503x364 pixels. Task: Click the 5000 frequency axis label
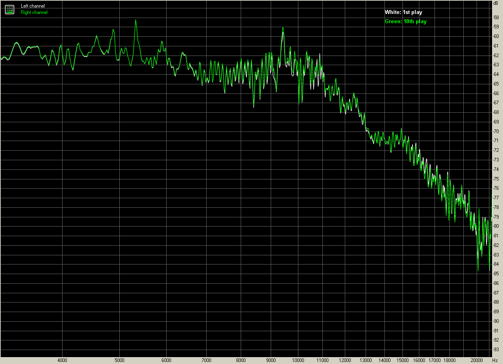click(119, 360)
